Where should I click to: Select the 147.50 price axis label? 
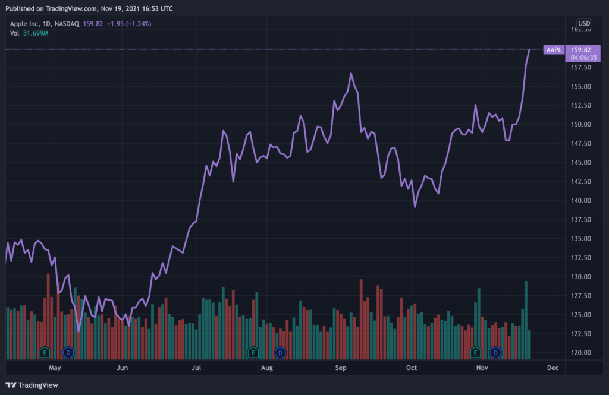(x=580, y=144)
